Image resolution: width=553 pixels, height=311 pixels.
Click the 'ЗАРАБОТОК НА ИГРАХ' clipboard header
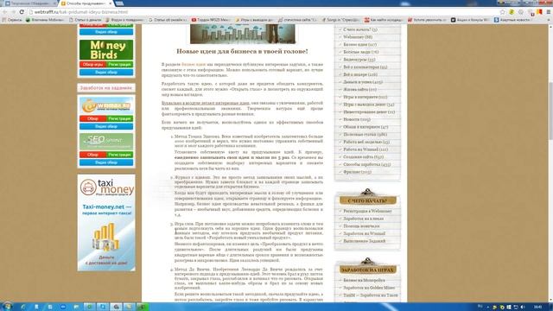[x=367, y=270]
